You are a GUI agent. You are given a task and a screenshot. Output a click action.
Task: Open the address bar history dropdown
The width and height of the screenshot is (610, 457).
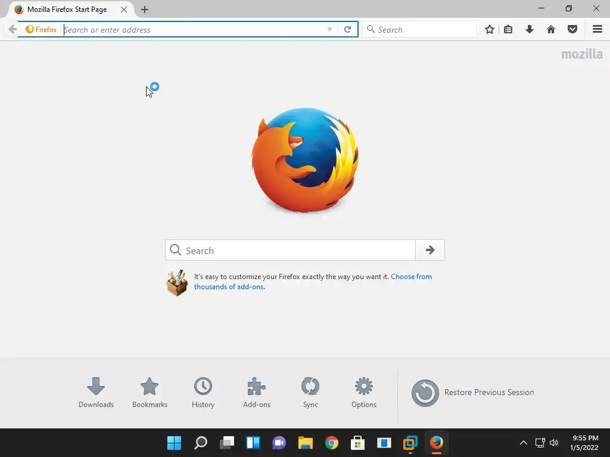click(329, 30)
